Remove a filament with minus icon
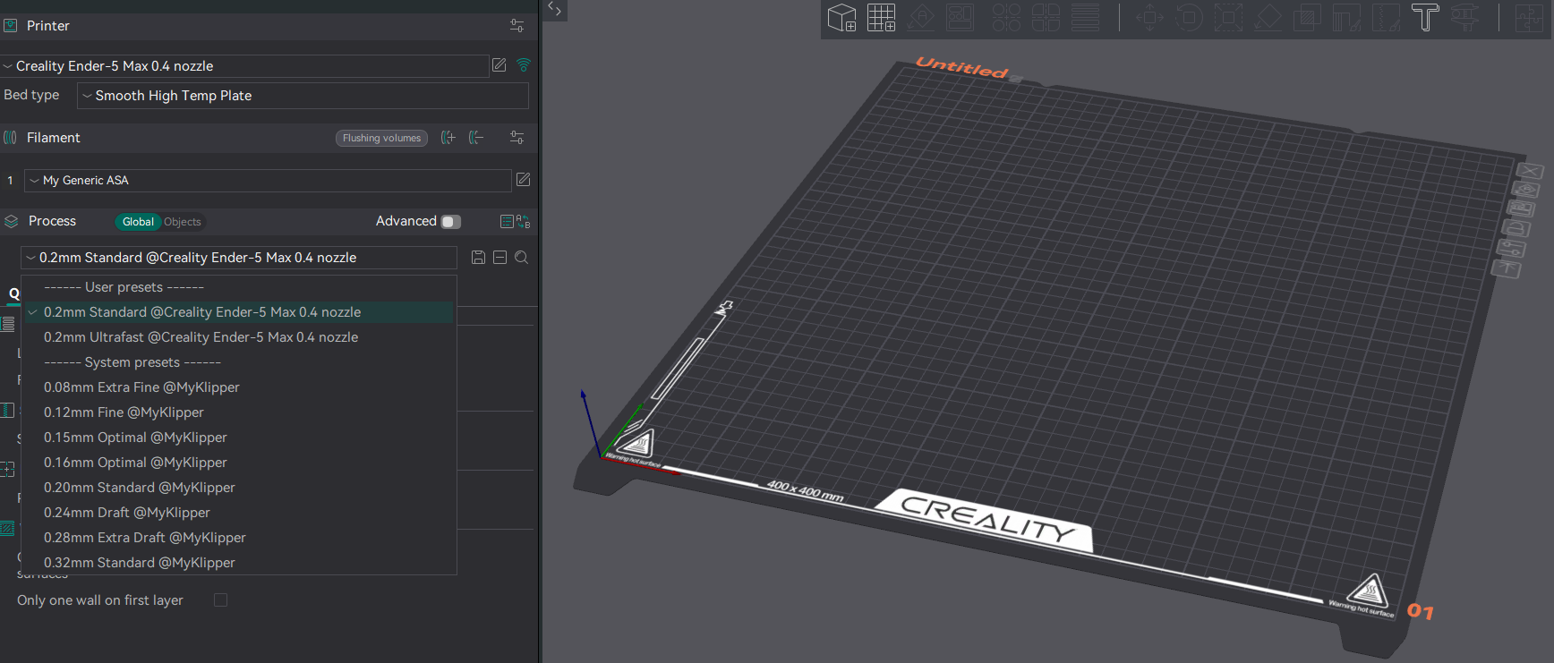Viewport: 1554px width, 663px height. (476, 138)
